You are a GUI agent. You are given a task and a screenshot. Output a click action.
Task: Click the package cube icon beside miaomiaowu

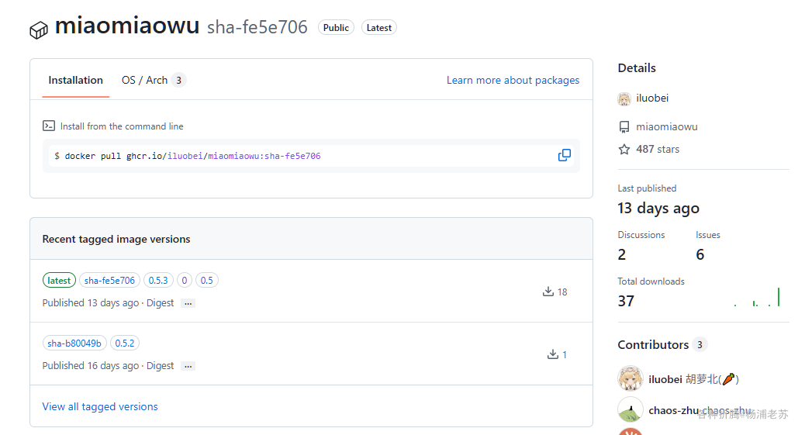[x=39, y=30]
